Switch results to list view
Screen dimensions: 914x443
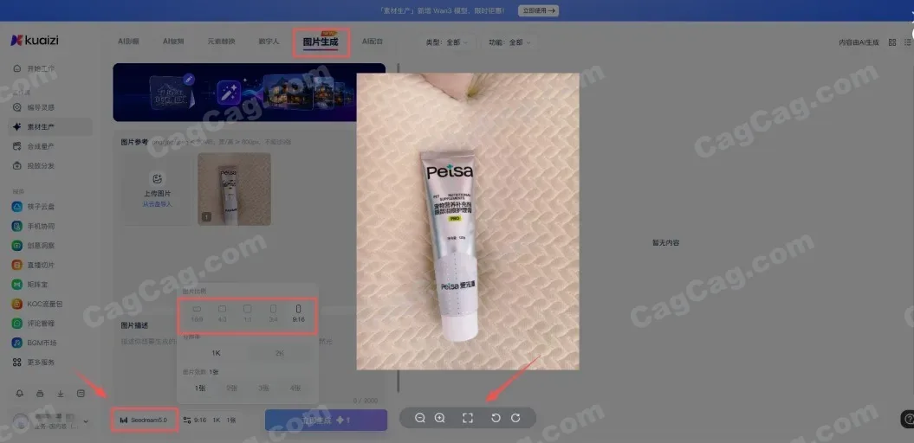tap(908, 42)
